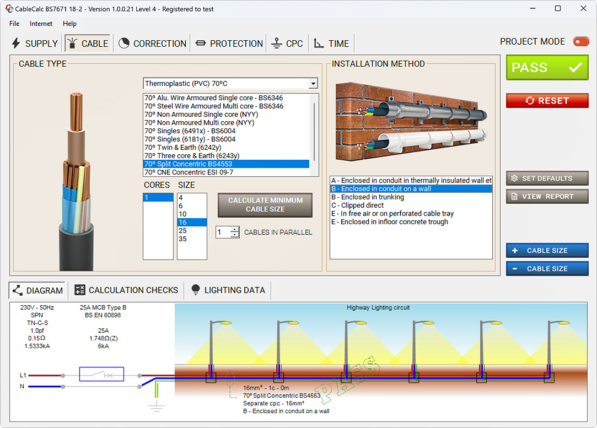Open the Thermoplastic (PVC) 70°C dropdown
597x428 pixels.
[313, 83]
